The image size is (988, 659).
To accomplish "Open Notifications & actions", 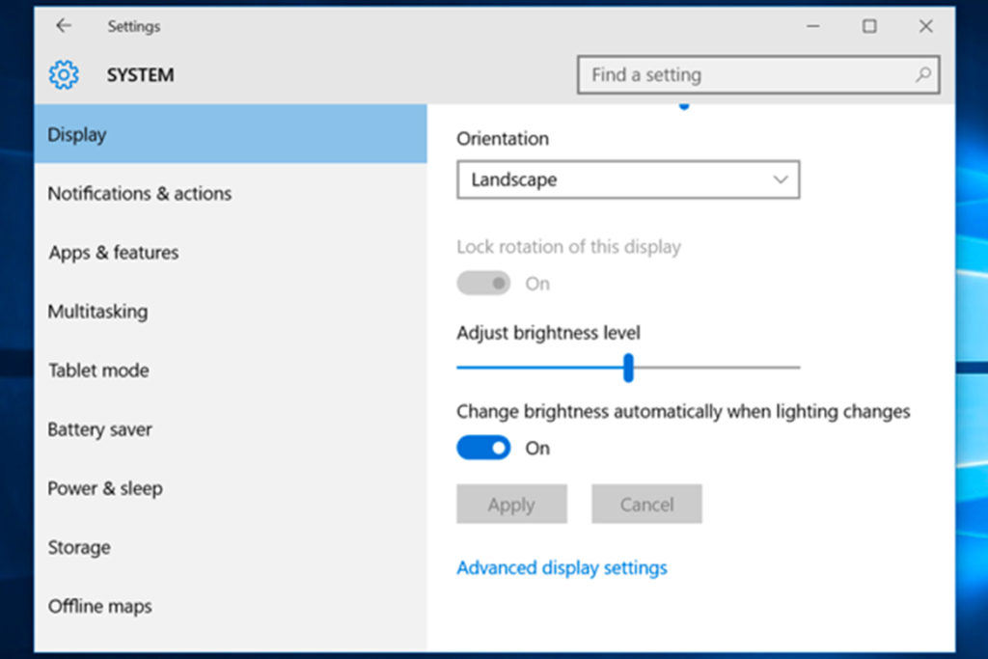I will click(231, 193).
